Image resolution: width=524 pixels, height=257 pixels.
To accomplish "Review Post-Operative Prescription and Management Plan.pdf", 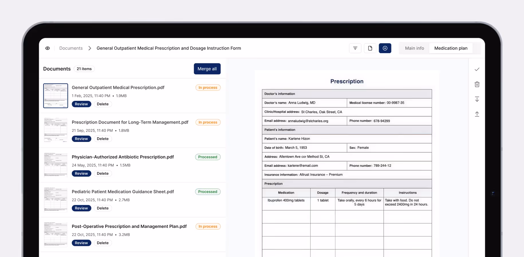I will 81,243.
